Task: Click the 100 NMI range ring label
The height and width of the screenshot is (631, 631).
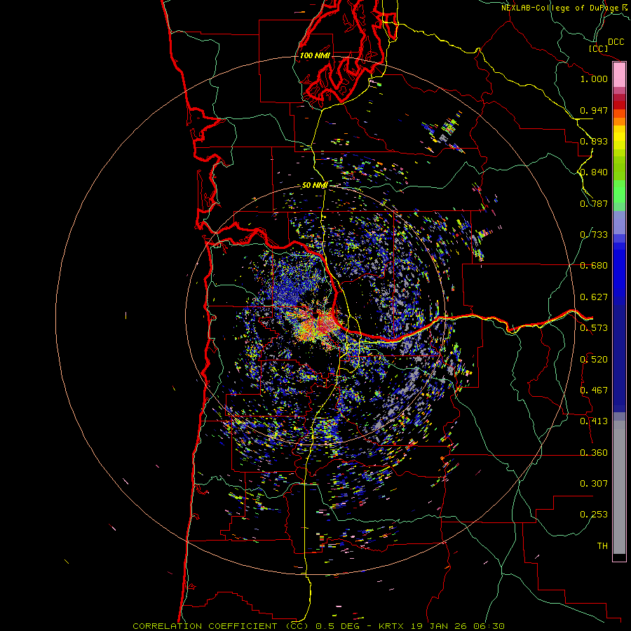Action: [x=315, y=55]
